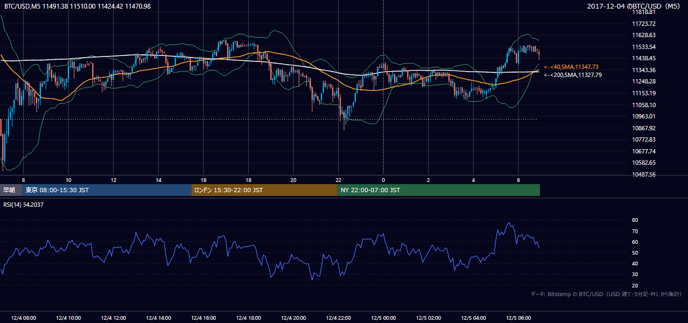Click price axis value 11628.63

pos(644,35)
